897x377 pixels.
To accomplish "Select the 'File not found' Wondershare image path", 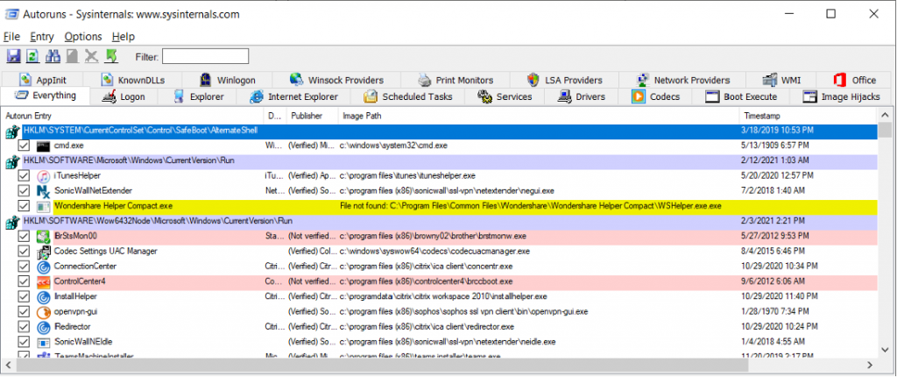I will 530,206.
